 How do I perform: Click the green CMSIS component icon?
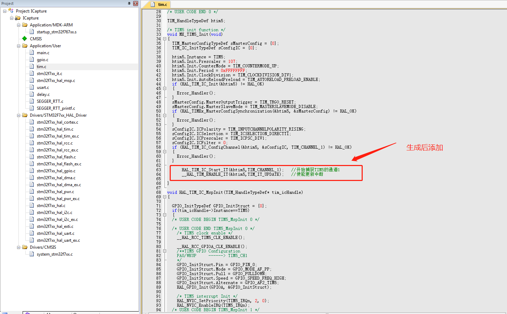pyautogui.click(x=25, y=39)
